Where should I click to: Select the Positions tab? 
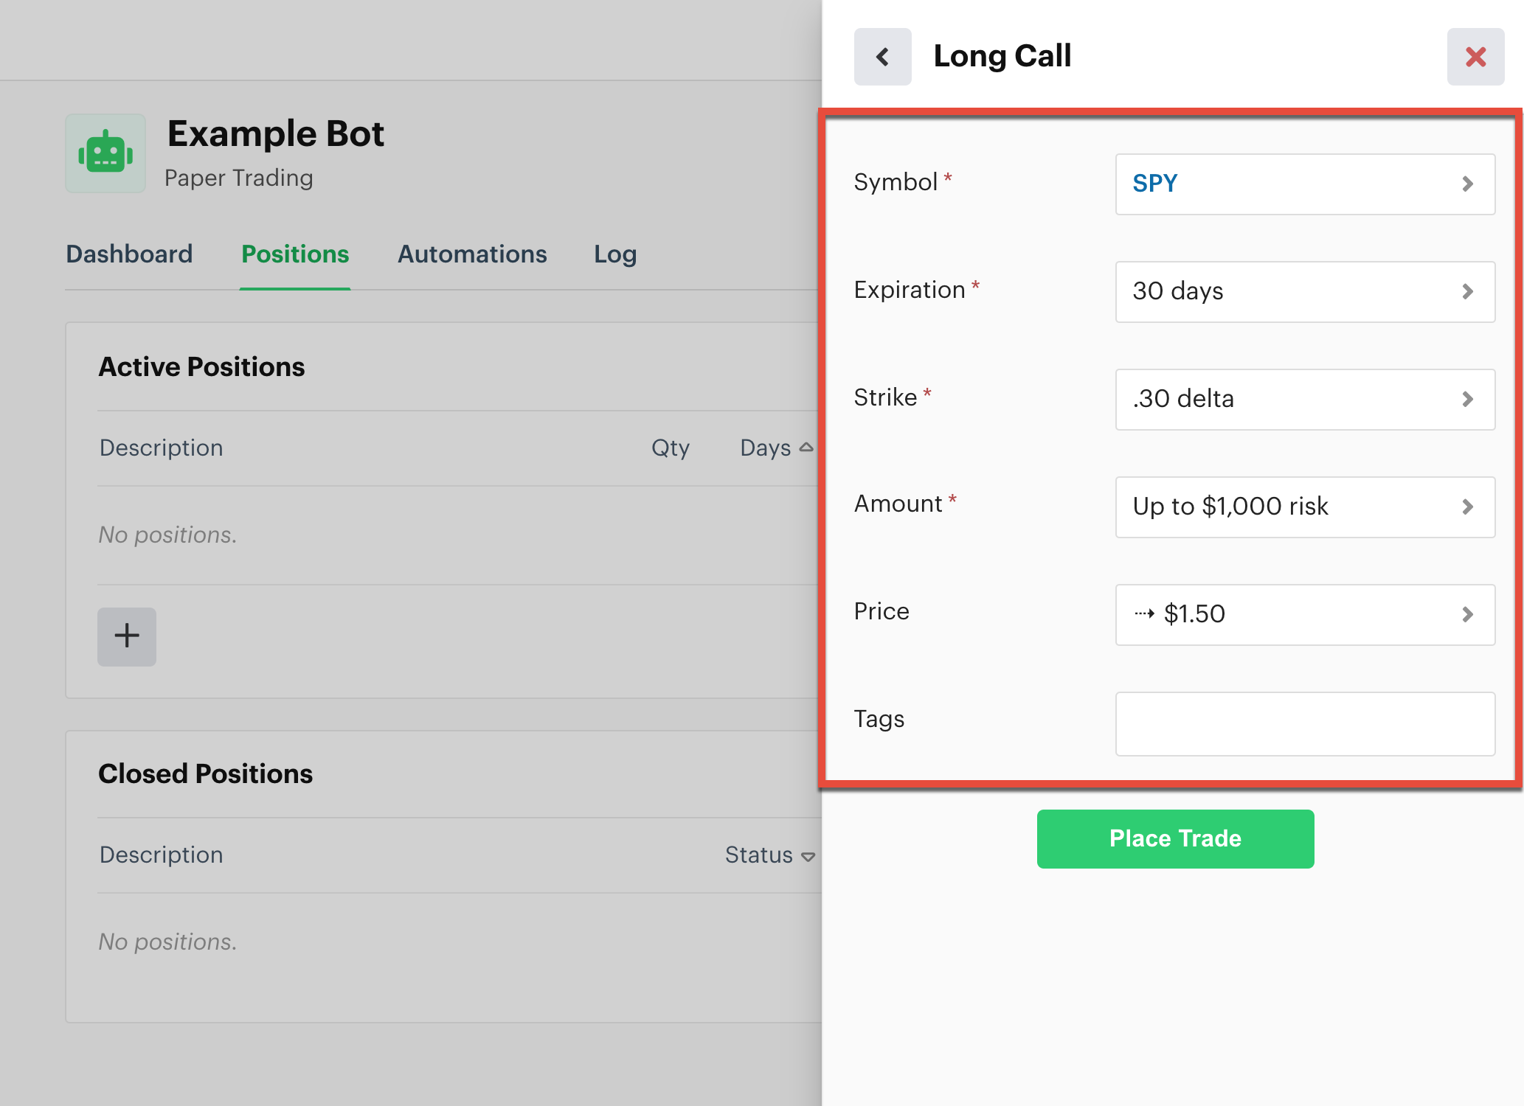[x=295, y=254]
